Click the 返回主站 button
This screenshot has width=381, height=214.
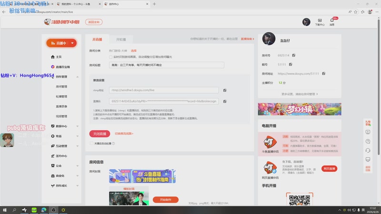point(92,22)
